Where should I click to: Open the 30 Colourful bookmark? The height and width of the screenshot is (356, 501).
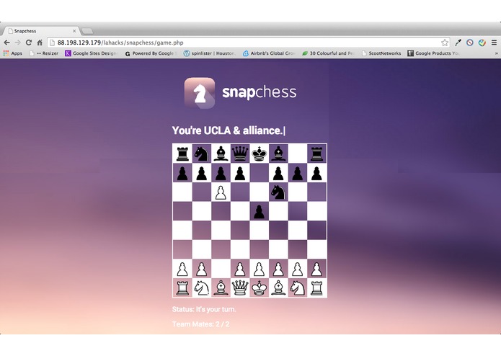(x=328, y=53)
